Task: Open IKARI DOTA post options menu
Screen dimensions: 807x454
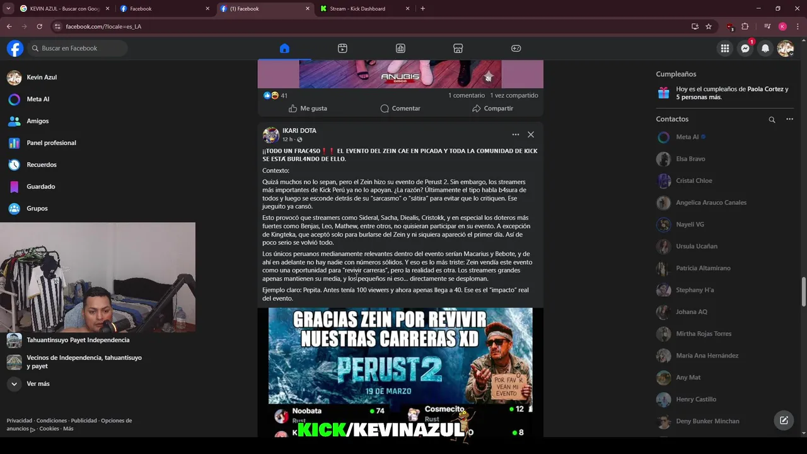Action: 516,134
